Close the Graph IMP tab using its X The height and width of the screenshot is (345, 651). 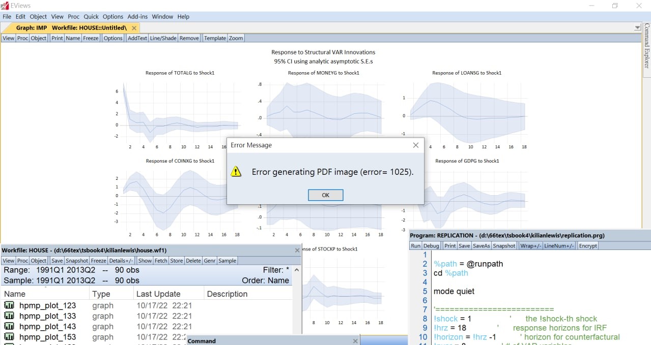point(134,28)
